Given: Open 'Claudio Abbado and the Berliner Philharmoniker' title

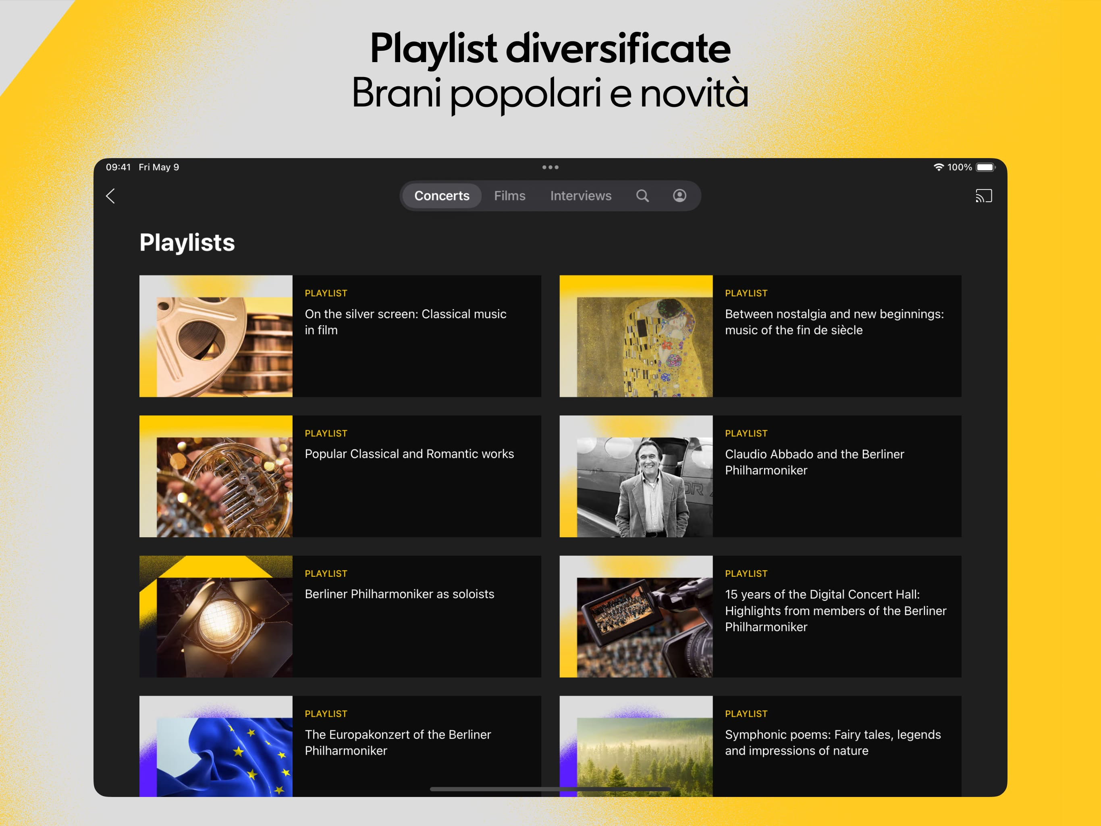Looking at the screenshot, I should tap(814, 462).
